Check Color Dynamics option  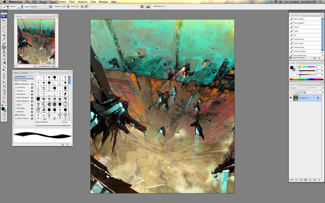(16, 97)
